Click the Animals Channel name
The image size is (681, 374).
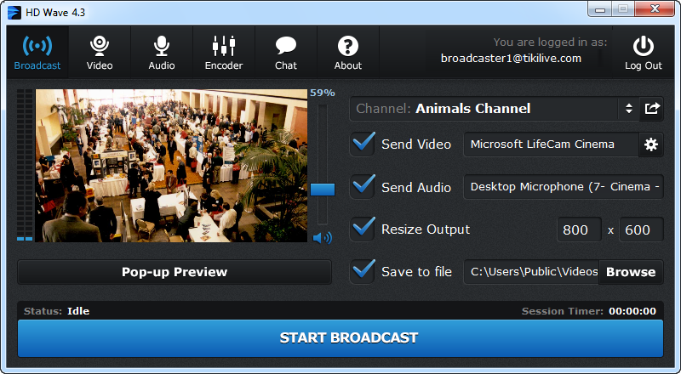pyautogui.click(x=473, y=109)
